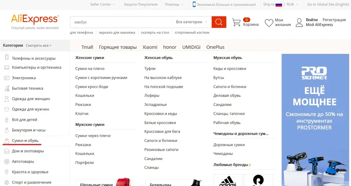
Task: Click the Мой AliExpress link
Action: tap(319, 25)
